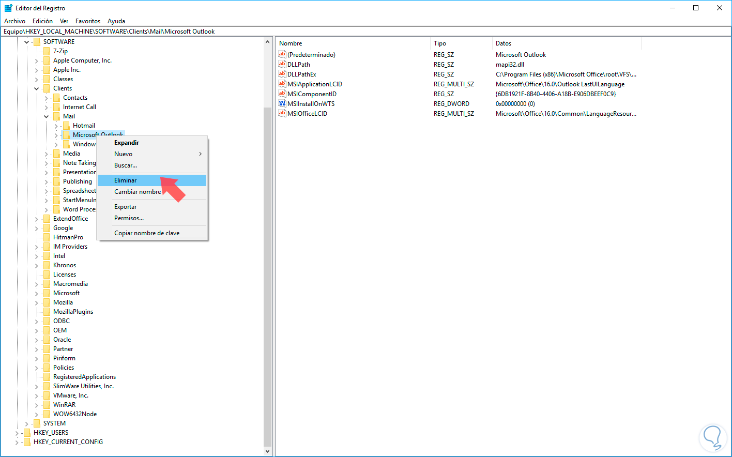Sort values by Tipo column header

click(461, 43)
